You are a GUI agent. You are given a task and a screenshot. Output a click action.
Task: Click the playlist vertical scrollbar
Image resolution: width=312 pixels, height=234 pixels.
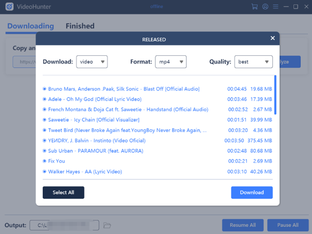click(275, 95)
